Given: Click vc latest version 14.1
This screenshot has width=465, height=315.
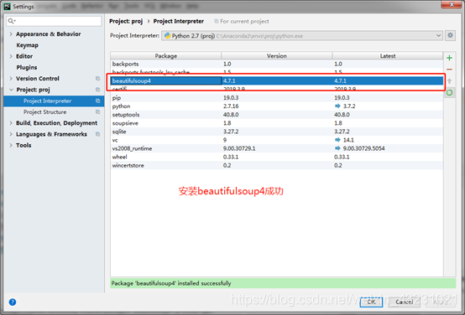Looking at the screenshot, I should (x=348, y=140).
